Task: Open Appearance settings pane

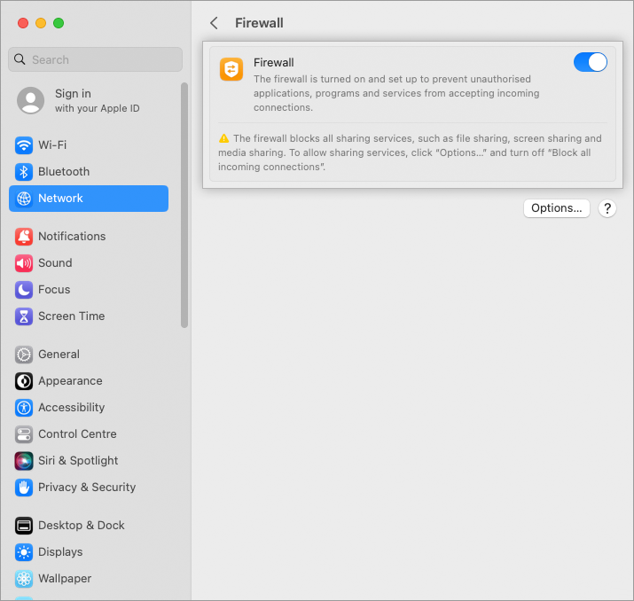Action: (x=70, y=380)
